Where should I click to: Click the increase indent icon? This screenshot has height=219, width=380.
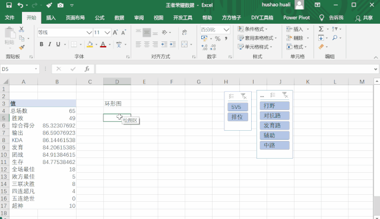(x=173, y=44)
